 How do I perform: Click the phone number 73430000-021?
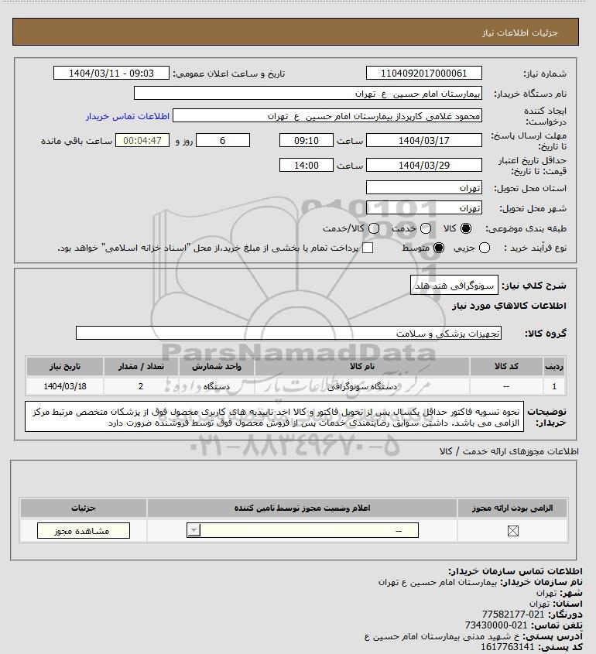pos(496,625)
